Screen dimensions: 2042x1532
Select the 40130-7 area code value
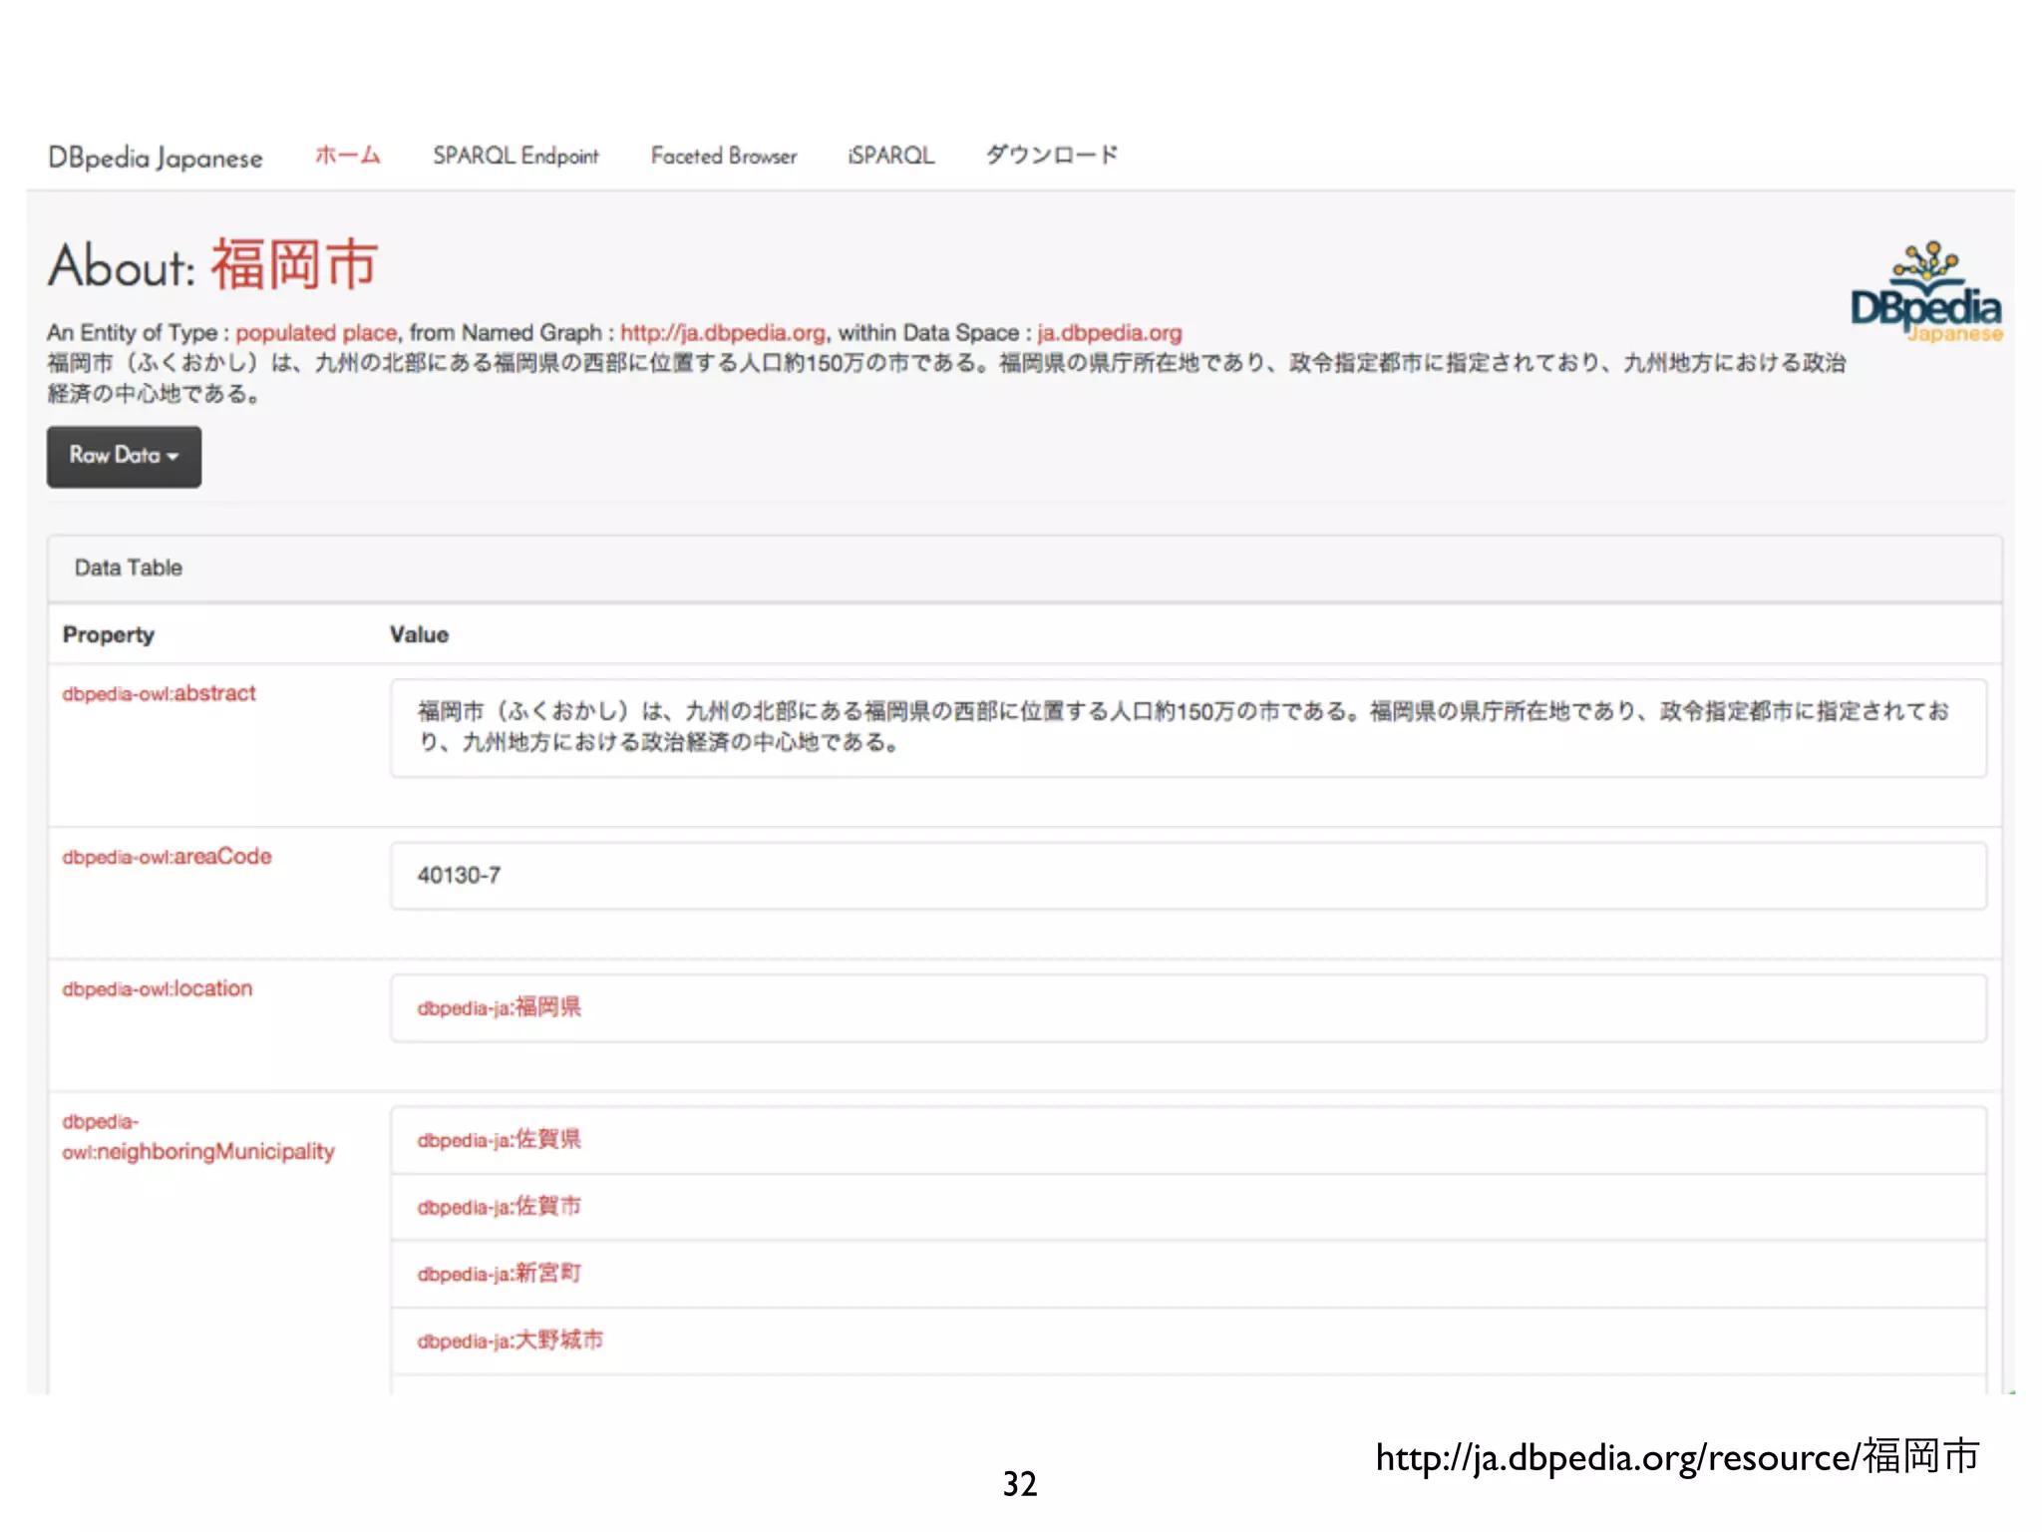pos(459,876)
